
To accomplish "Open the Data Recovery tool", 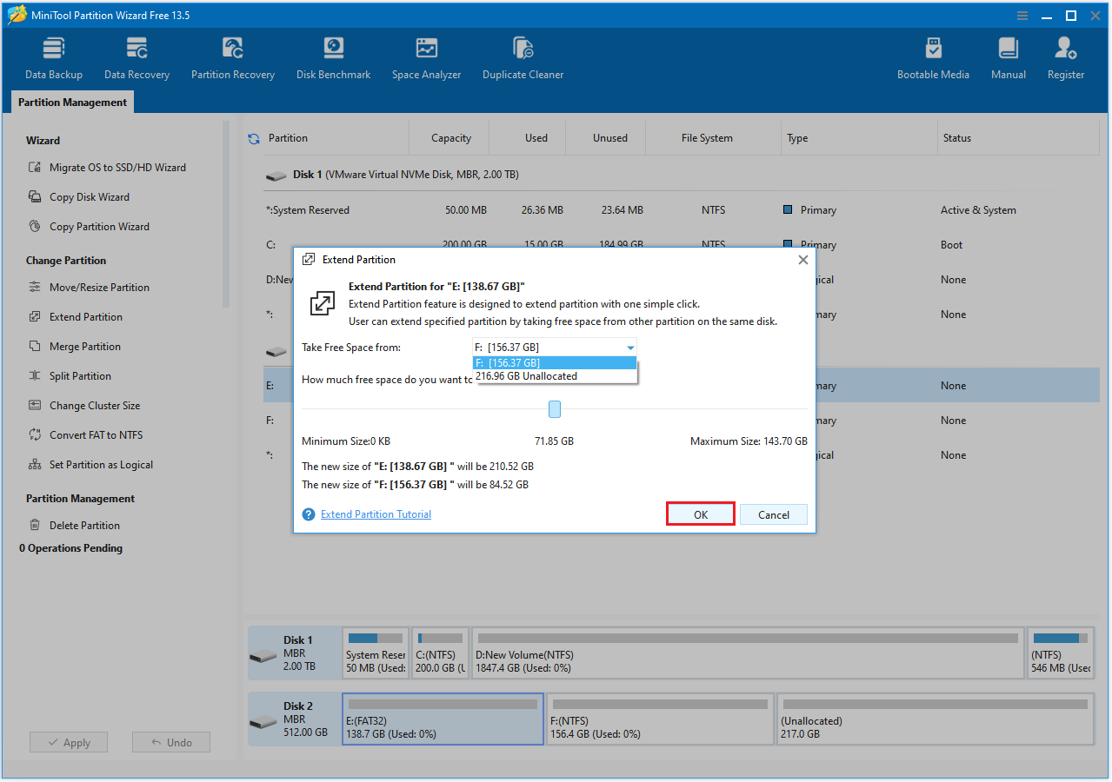I will point(136,56).
